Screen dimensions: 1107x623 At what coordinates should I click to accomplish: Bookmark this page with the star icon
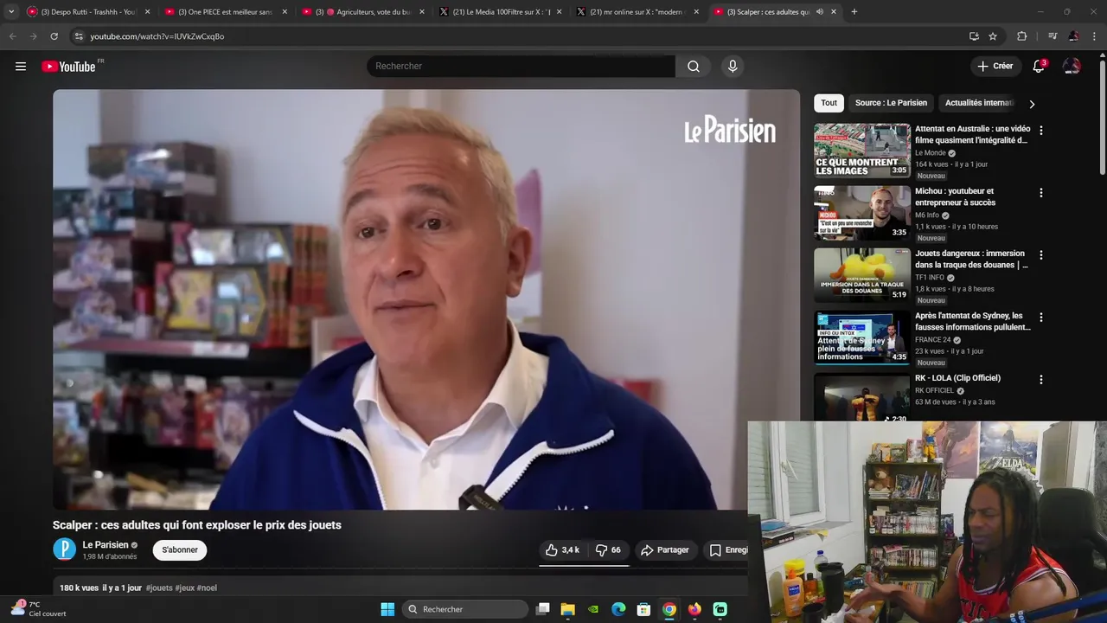click(x=993, y=36)
